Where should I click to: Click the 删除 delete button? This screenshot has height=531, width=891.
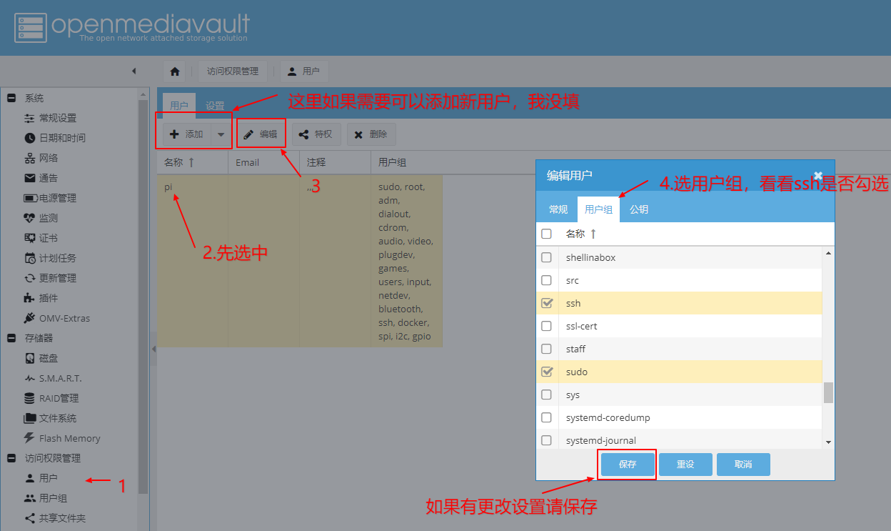pyautogui.click(x=371, y=134)
